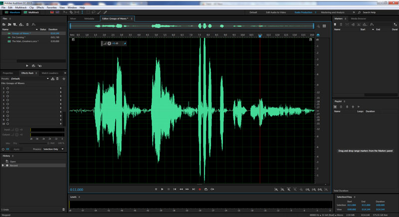Select 'I'm Coming' file in Files list
The height and width of the screenshot is (217, 399).
pos(33,37)
